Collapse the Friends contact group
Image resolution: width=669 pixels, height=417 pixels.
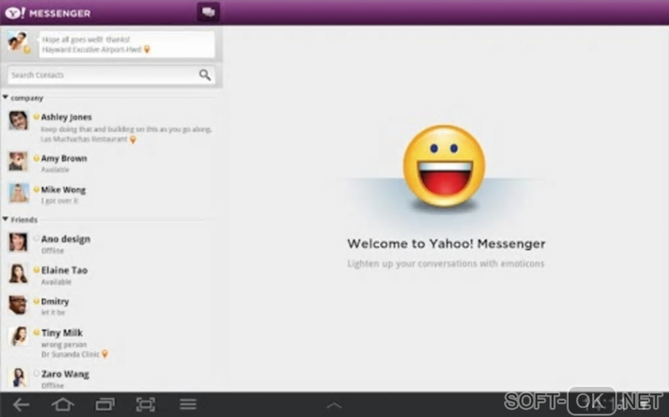pyautogui.click(x=5, y=219)
